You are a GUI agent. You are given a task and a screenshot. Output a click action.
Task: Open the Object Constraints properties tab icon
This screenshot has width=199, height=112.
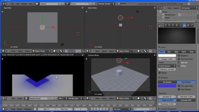(180, 25)
